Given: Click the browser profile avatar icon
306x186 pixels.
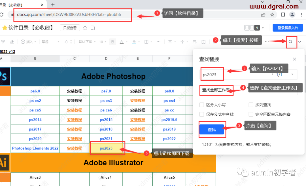Looking at the screenshot, I should coord(292,14).
